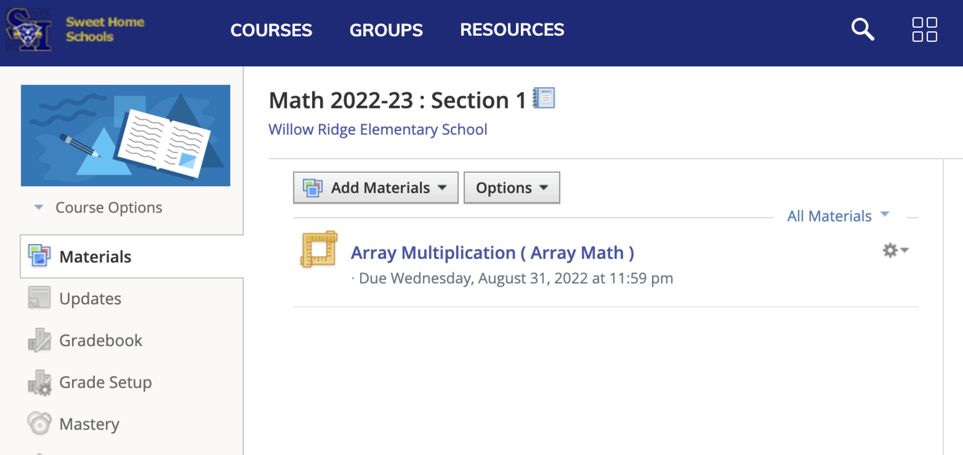Select the Materials tab in sidebar
Screen dimensions: 963x455
point(95,257)
